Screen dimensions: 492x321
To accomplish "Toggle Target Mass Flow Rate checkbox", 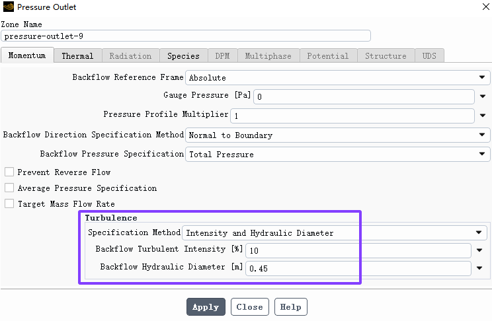I will coord(9,203).
